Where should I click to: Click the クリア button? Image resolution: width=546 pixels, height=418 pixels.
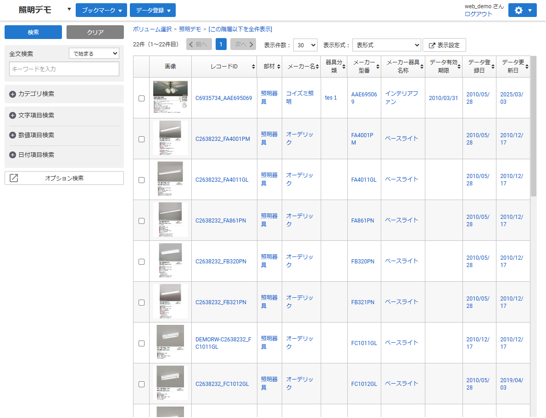(95, 32)
